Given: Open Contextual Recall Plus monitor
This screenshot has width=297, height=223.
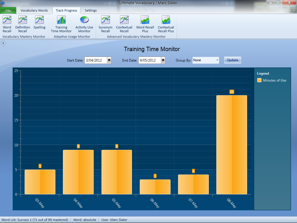Looking at the screenshot, I should point(166,24).
